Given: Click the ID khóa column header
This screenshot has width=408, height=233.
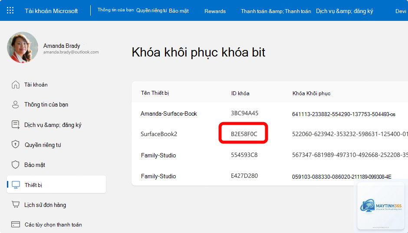Looking at the screenshot, I should point(240,93).
